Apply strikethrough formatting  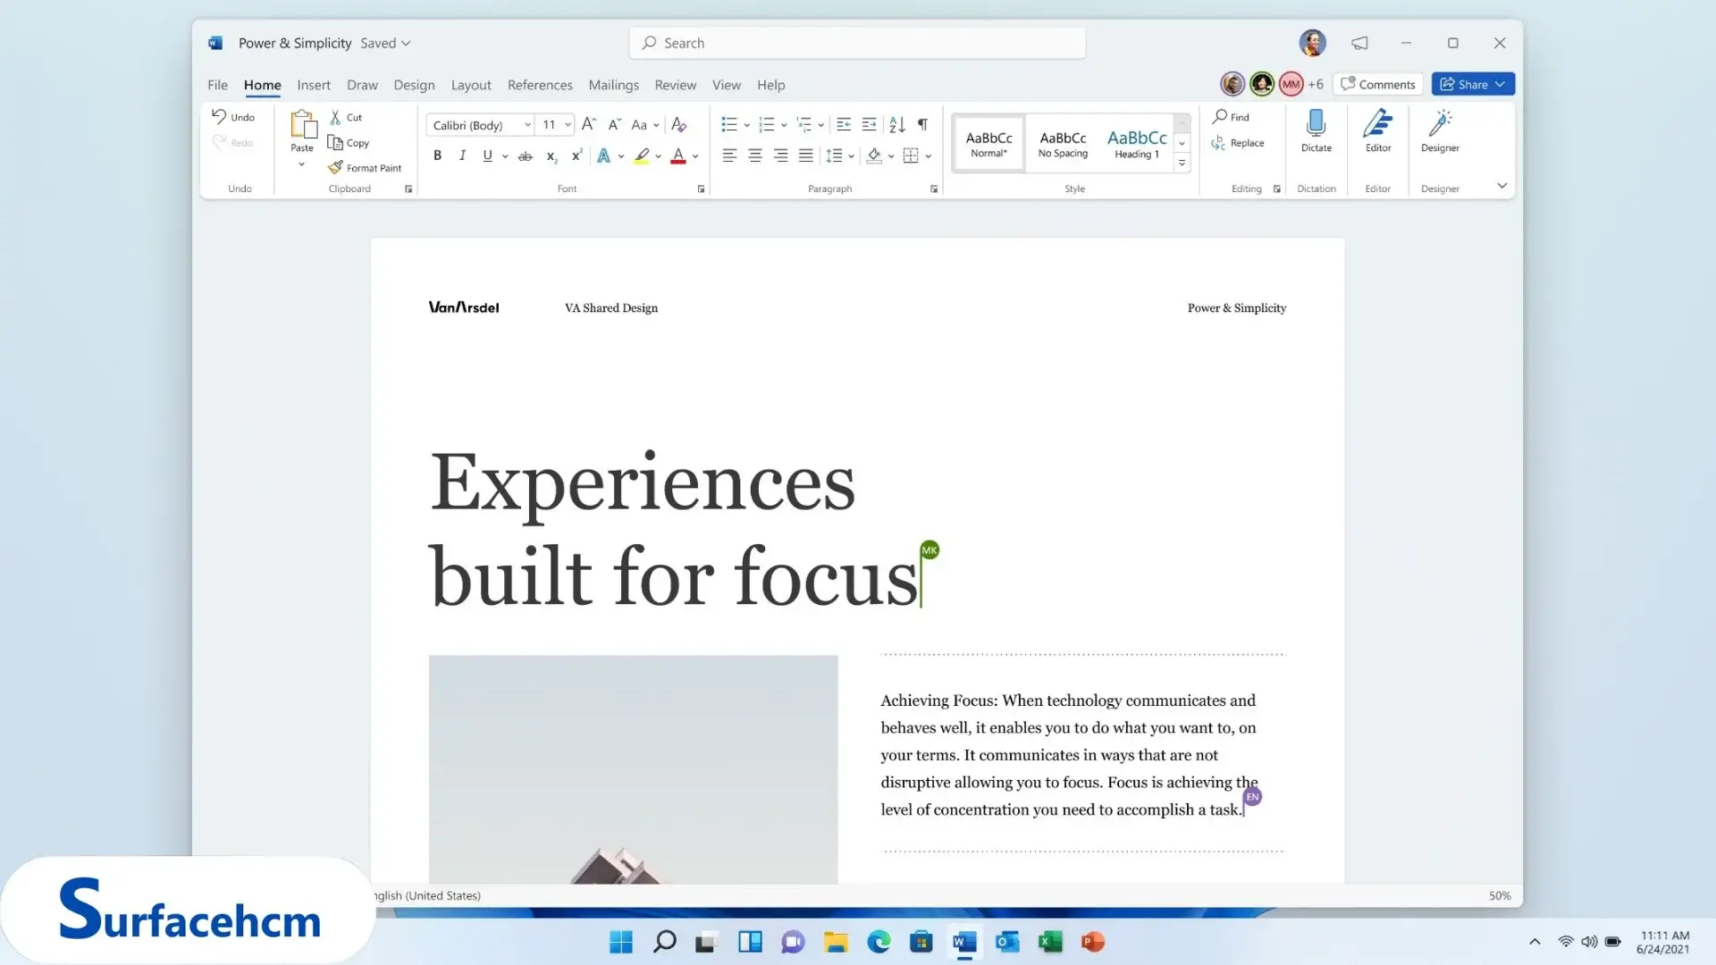pyautogui.click(x=526, y=156)
